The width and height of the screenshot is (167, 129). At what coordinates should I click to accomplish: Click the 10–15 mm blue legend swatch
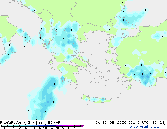[35, 126]
